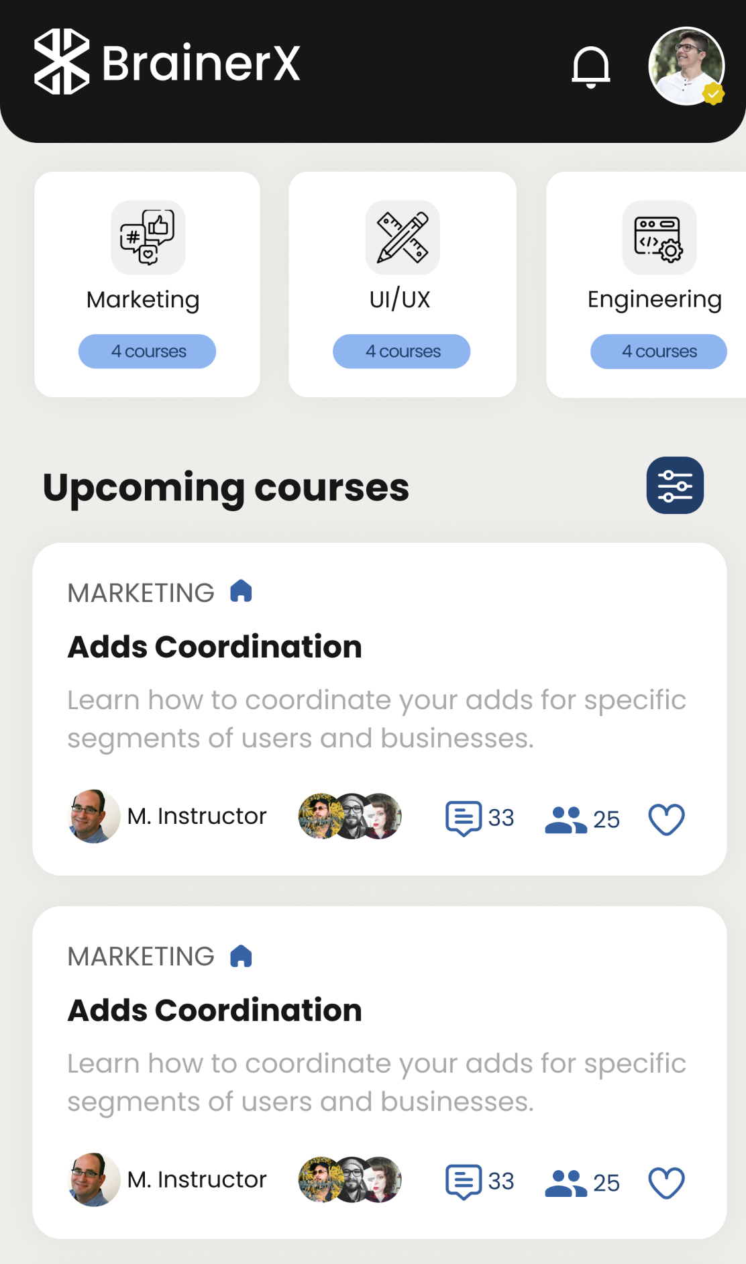The image size is (746, 1264).
Task: Open first Adds Coordination course title
Action: [215, 647]
